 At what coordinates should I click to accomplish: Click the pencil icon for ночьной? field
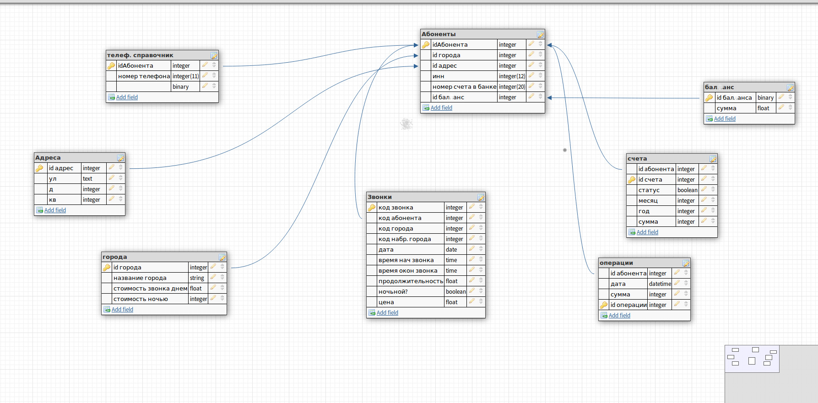point(472,291)
